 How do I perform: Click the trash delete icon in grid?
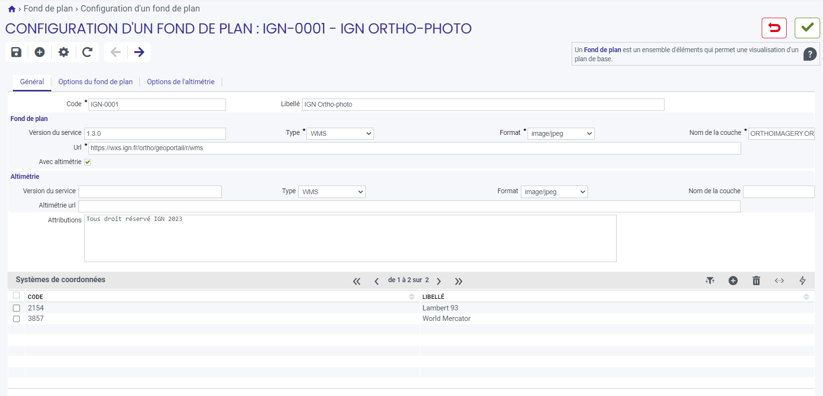pyautogui.click(x=756, y=281)
